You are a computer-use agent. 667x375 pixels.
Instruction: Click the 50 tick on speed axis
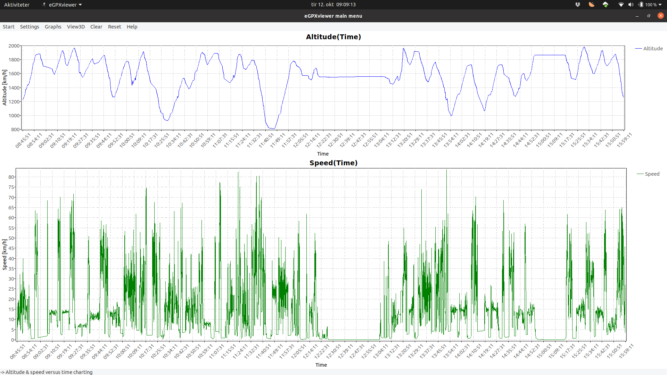(11, 238)
